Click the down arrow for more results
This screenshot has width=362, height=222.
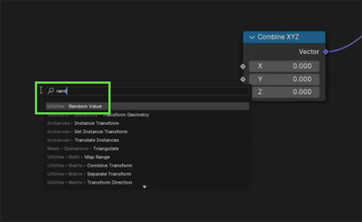145,187
